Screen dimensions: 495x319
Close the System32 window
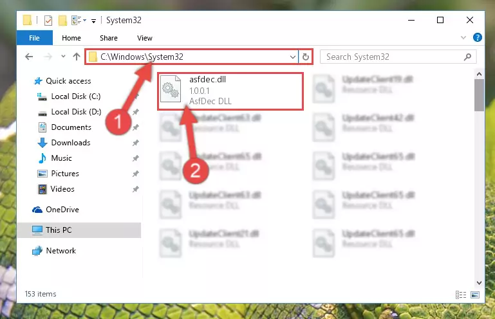tap(469, 20)
